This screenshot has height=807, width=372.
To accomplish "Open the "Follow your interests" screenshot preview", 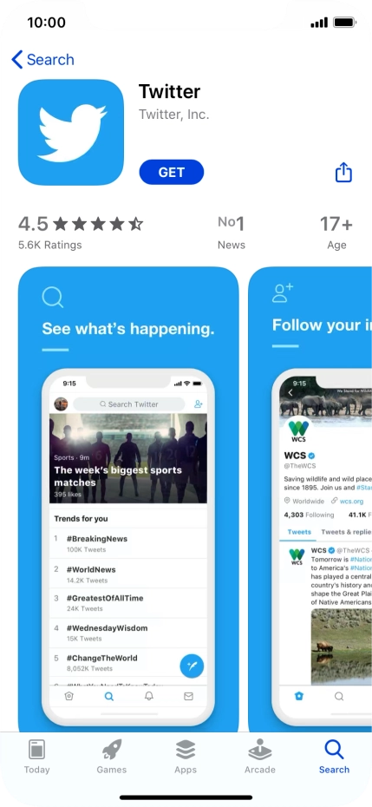I will click(310, 499).
